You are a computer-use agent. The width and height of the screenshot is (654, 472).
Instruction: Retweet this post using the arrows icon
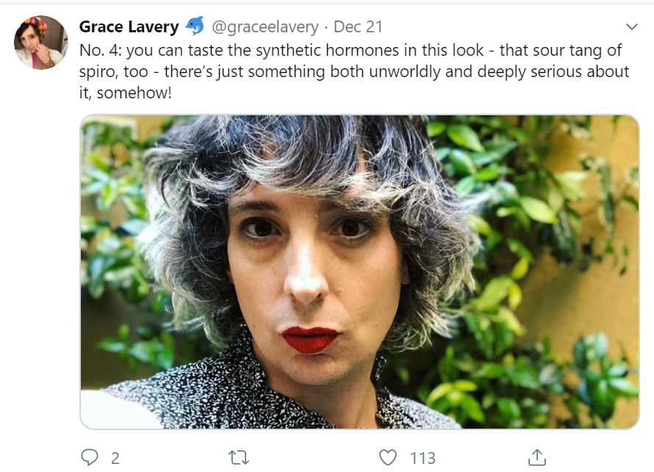239,457
